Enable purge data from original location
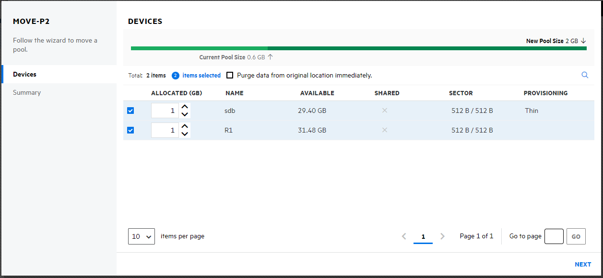This screenshot has width=603, height=278. coord(230,75)
